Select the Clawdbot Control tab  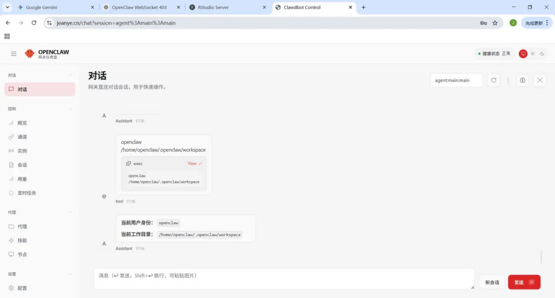(x=314, y=7)
